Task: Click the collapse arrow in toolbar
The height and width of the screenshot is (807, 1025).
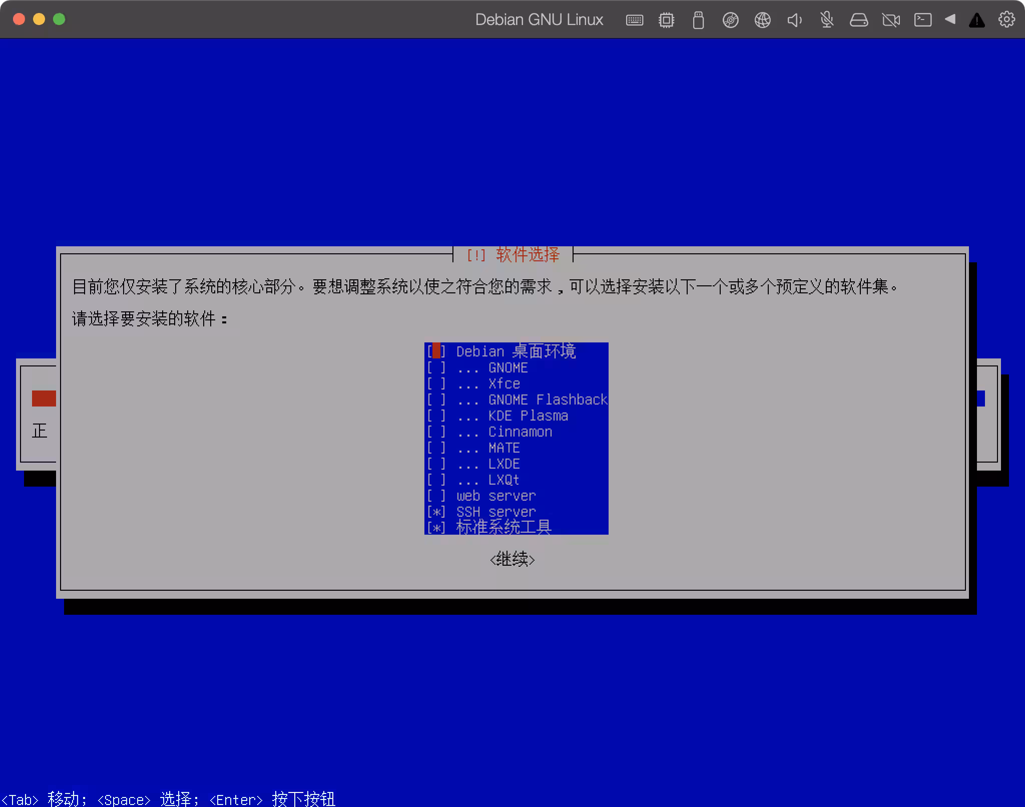Action: [950, 20]
